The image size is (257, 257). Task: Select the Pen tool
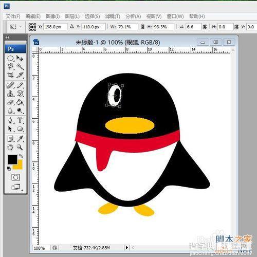[10, 120]
